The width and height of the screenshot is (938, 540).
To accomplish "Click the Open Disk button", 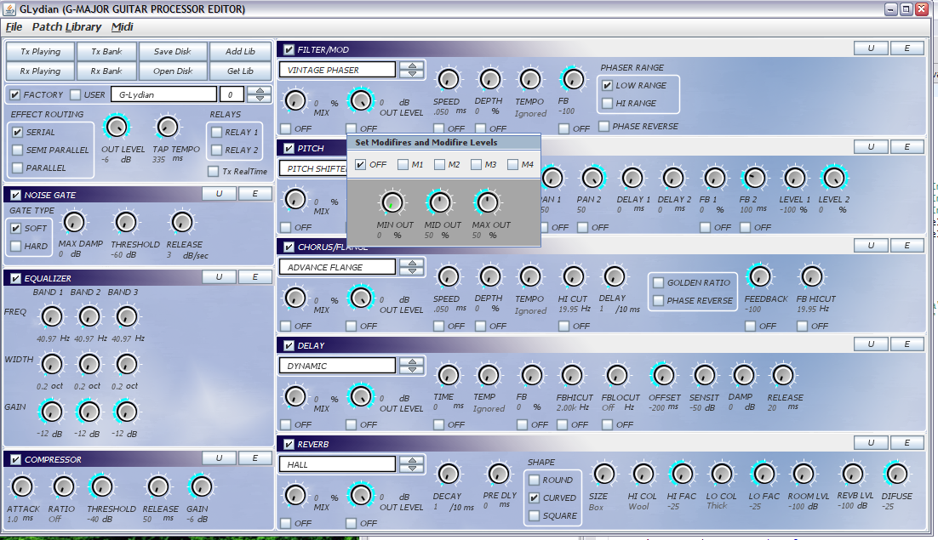I will coord(172,71).
